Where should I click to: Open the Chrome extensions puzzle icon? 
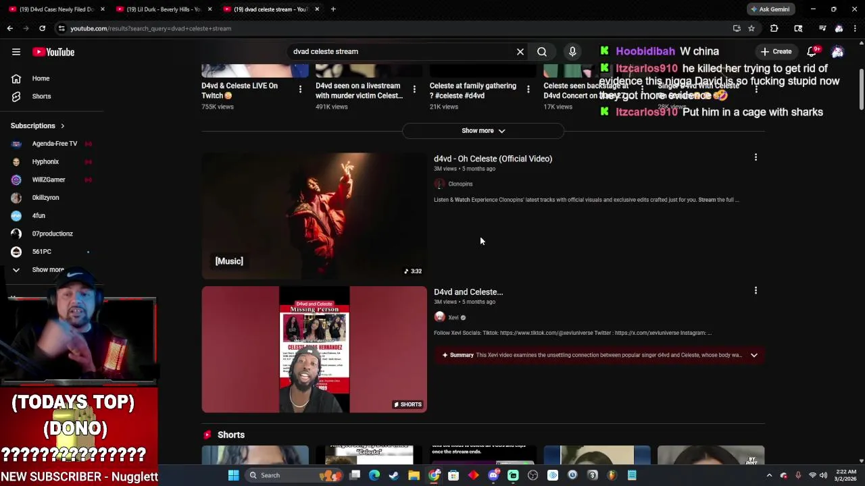click(x=774, y=28)
